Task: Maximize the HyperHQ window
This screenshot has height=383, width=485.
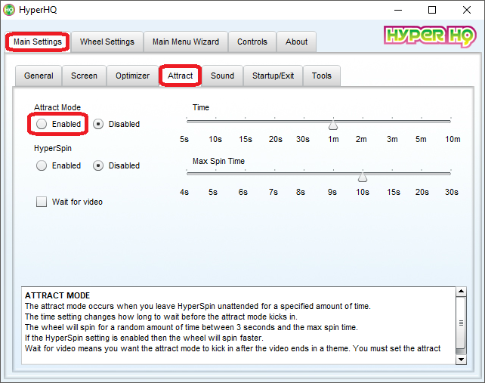Action: click(432, 11)
